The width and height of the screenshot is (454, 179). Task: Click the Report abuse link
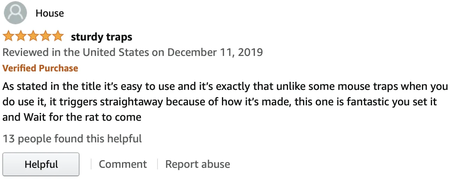197,164
